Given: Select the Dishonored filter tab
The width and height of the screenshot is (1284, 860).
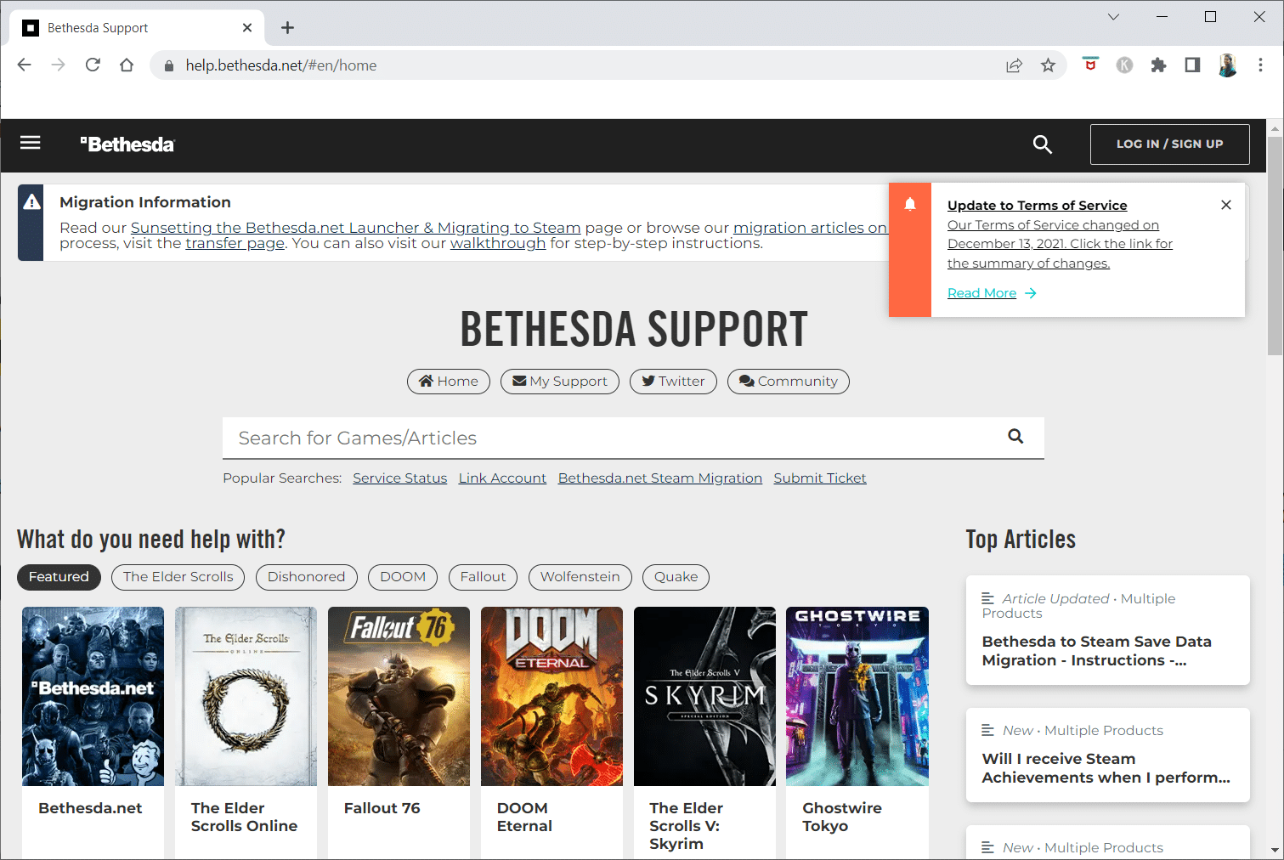Looking at the screenshot, I should (x=306, y=577).
